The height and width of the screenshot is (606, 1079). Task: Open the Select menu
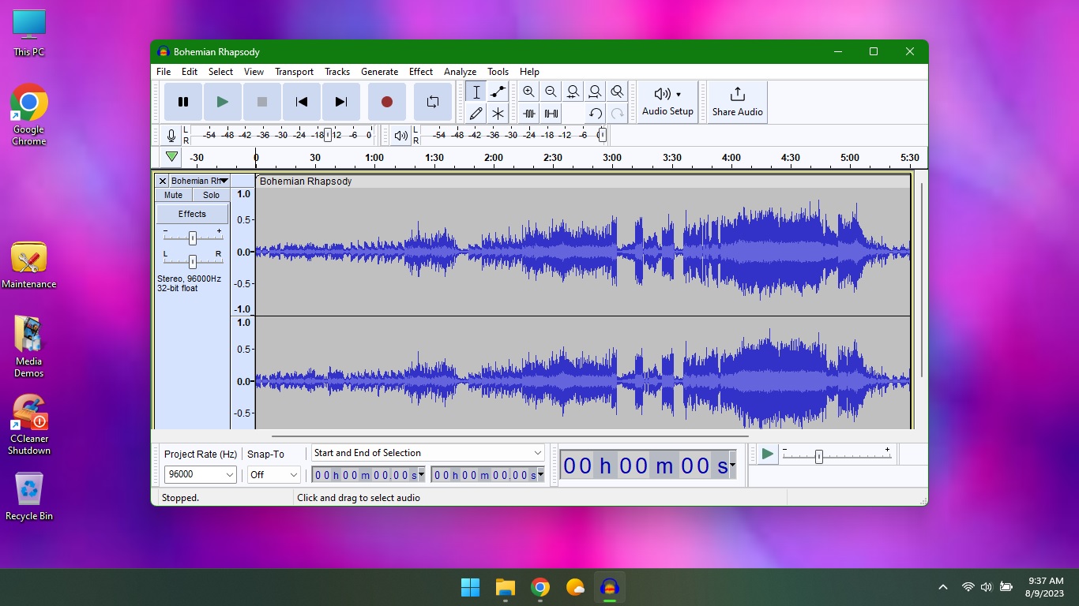[220, 72]
